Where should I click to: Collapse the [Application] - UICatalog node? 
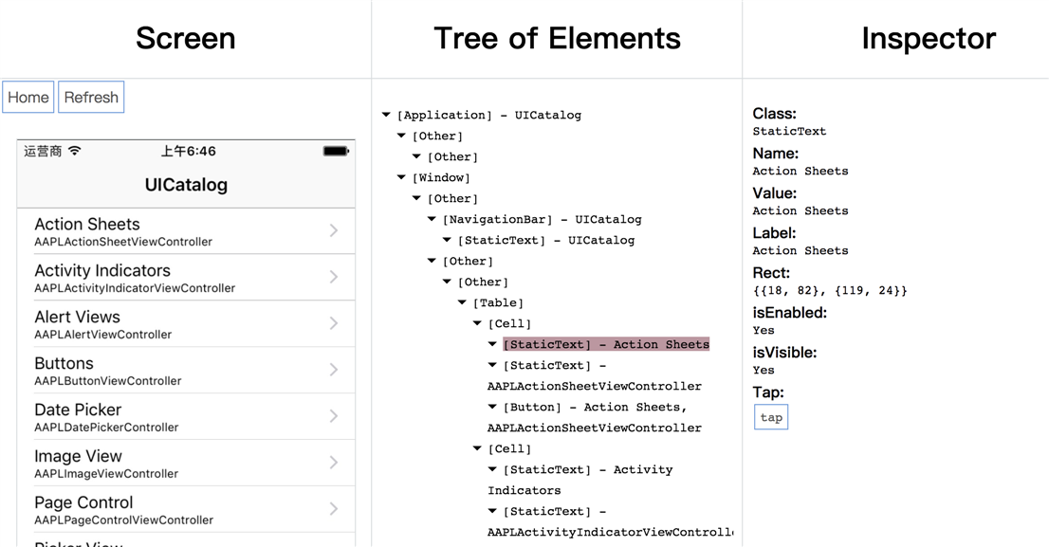click(386, 115)
